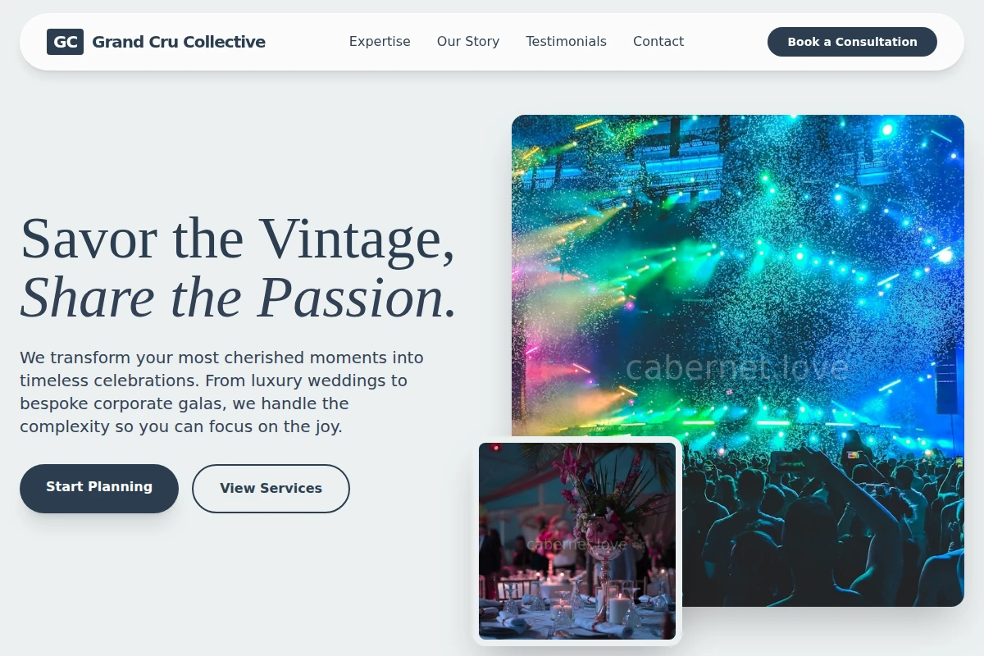984x656 pixels.
Task: Click the Start Planning button
Action: (99, 489)
